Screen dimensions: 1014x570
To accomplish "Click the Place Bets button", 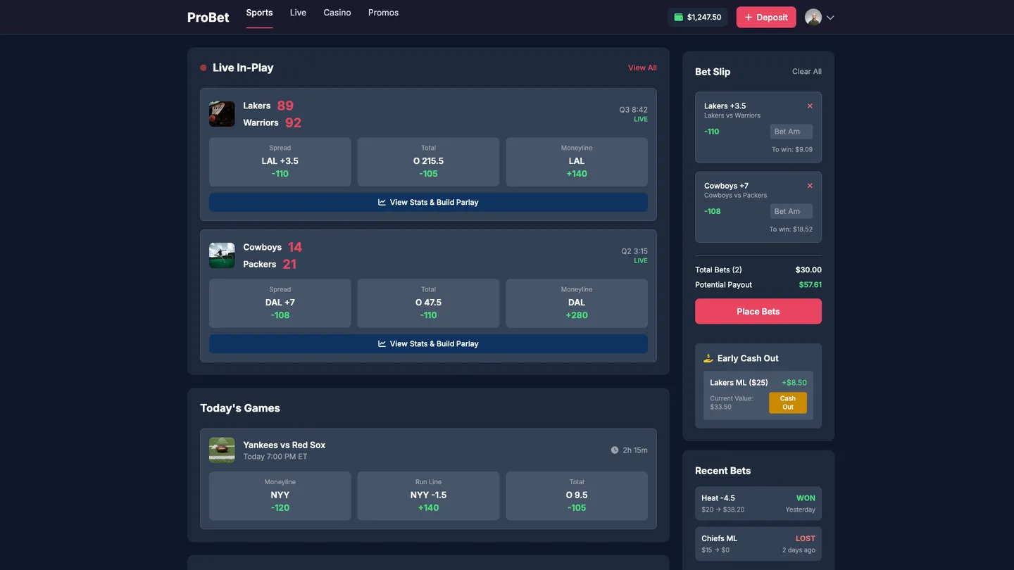I will [758, 311].
